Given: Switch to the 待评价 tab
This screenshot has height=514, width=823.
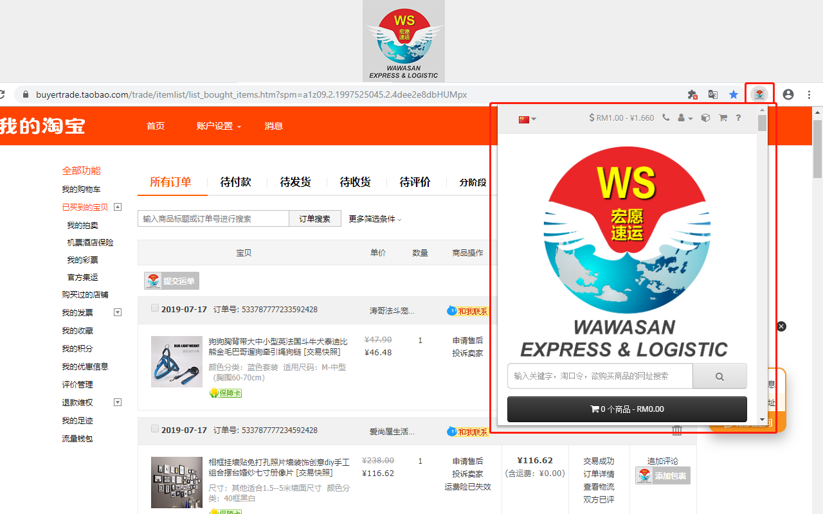Looking at the screenshot, I should click(415, 182).
